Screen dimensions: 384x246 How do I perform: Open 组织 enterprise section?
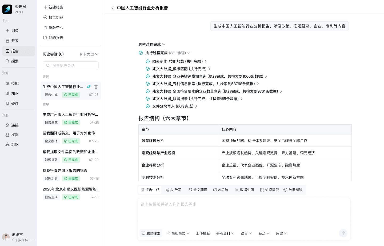coord(19,144)
